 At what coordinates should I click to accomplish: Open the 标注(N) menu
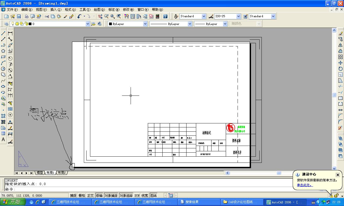[114, 10]
